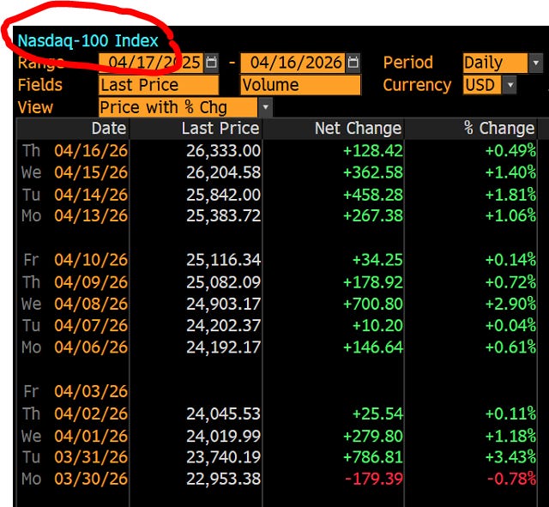Select the 04/10/26 date cell
This screenshot has height=507, width=549.
[91, 260]
